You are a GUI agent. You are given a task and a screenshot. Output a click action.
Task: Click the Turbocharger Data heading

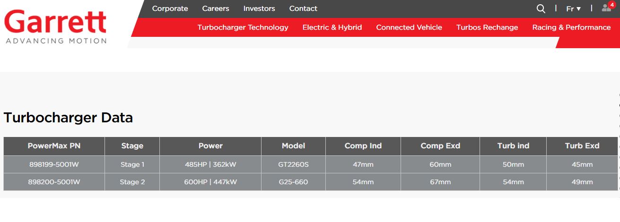point(68,118)
